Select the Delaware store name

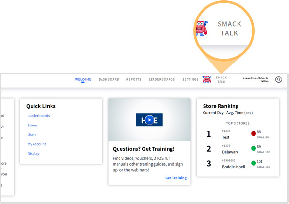pos(230,152)
